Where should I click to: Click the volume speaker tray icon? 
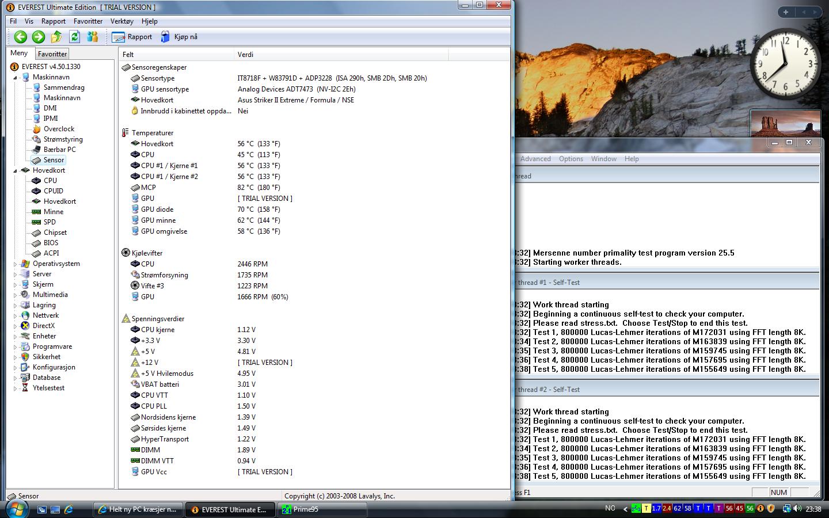click(x=797, y=509)
